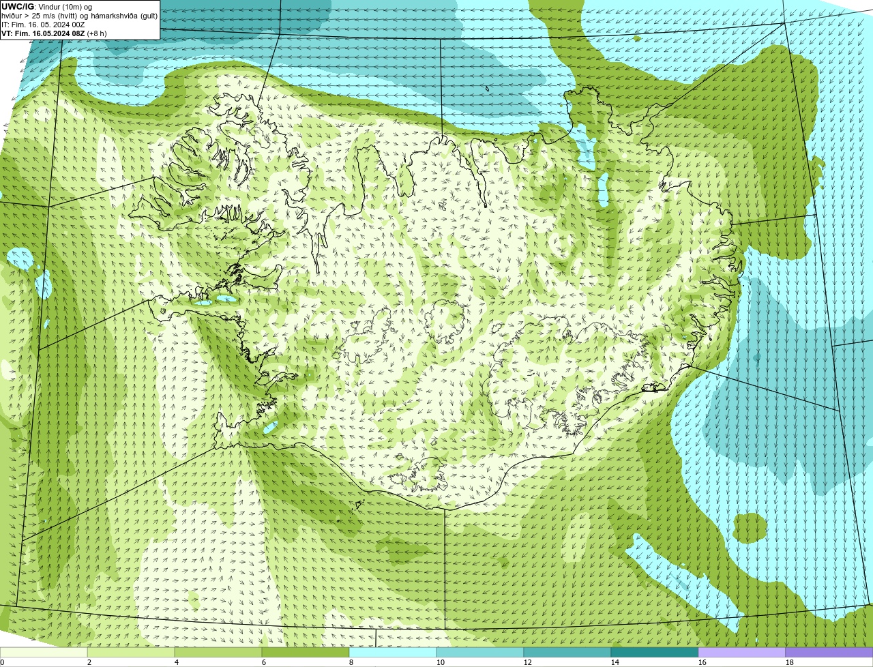Click the legend scale label "10"

click(x=441, y=662)
